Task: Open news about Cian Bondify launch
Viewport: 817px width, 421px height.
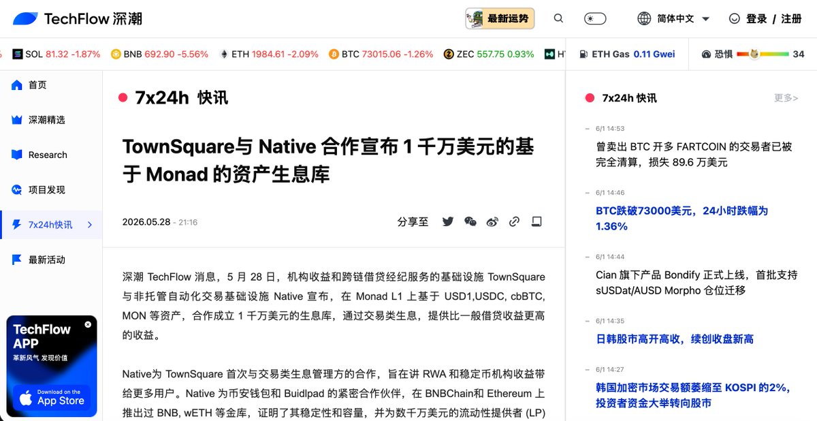Action: coord(696,283)
